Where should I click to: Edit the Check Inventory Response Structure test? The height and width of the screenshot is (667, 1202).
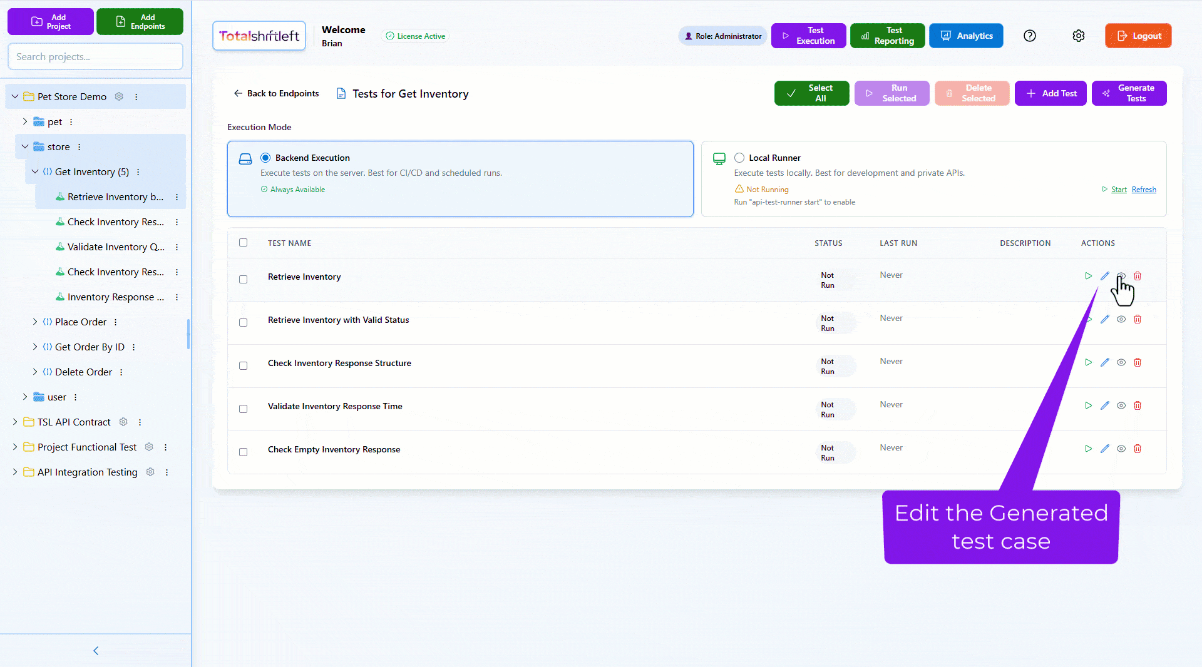[x=1104, y=362]
